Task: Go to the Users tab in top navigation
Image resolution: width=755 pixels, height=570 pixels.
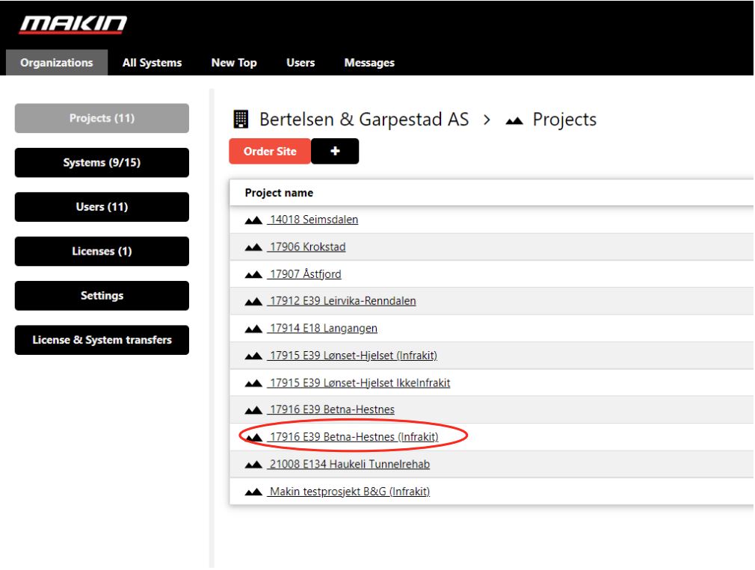Action: pos(301,63)
